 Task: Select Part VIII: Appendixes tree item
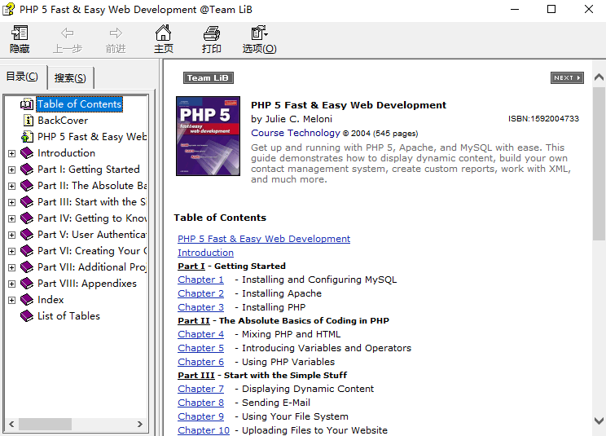[86, 284]
